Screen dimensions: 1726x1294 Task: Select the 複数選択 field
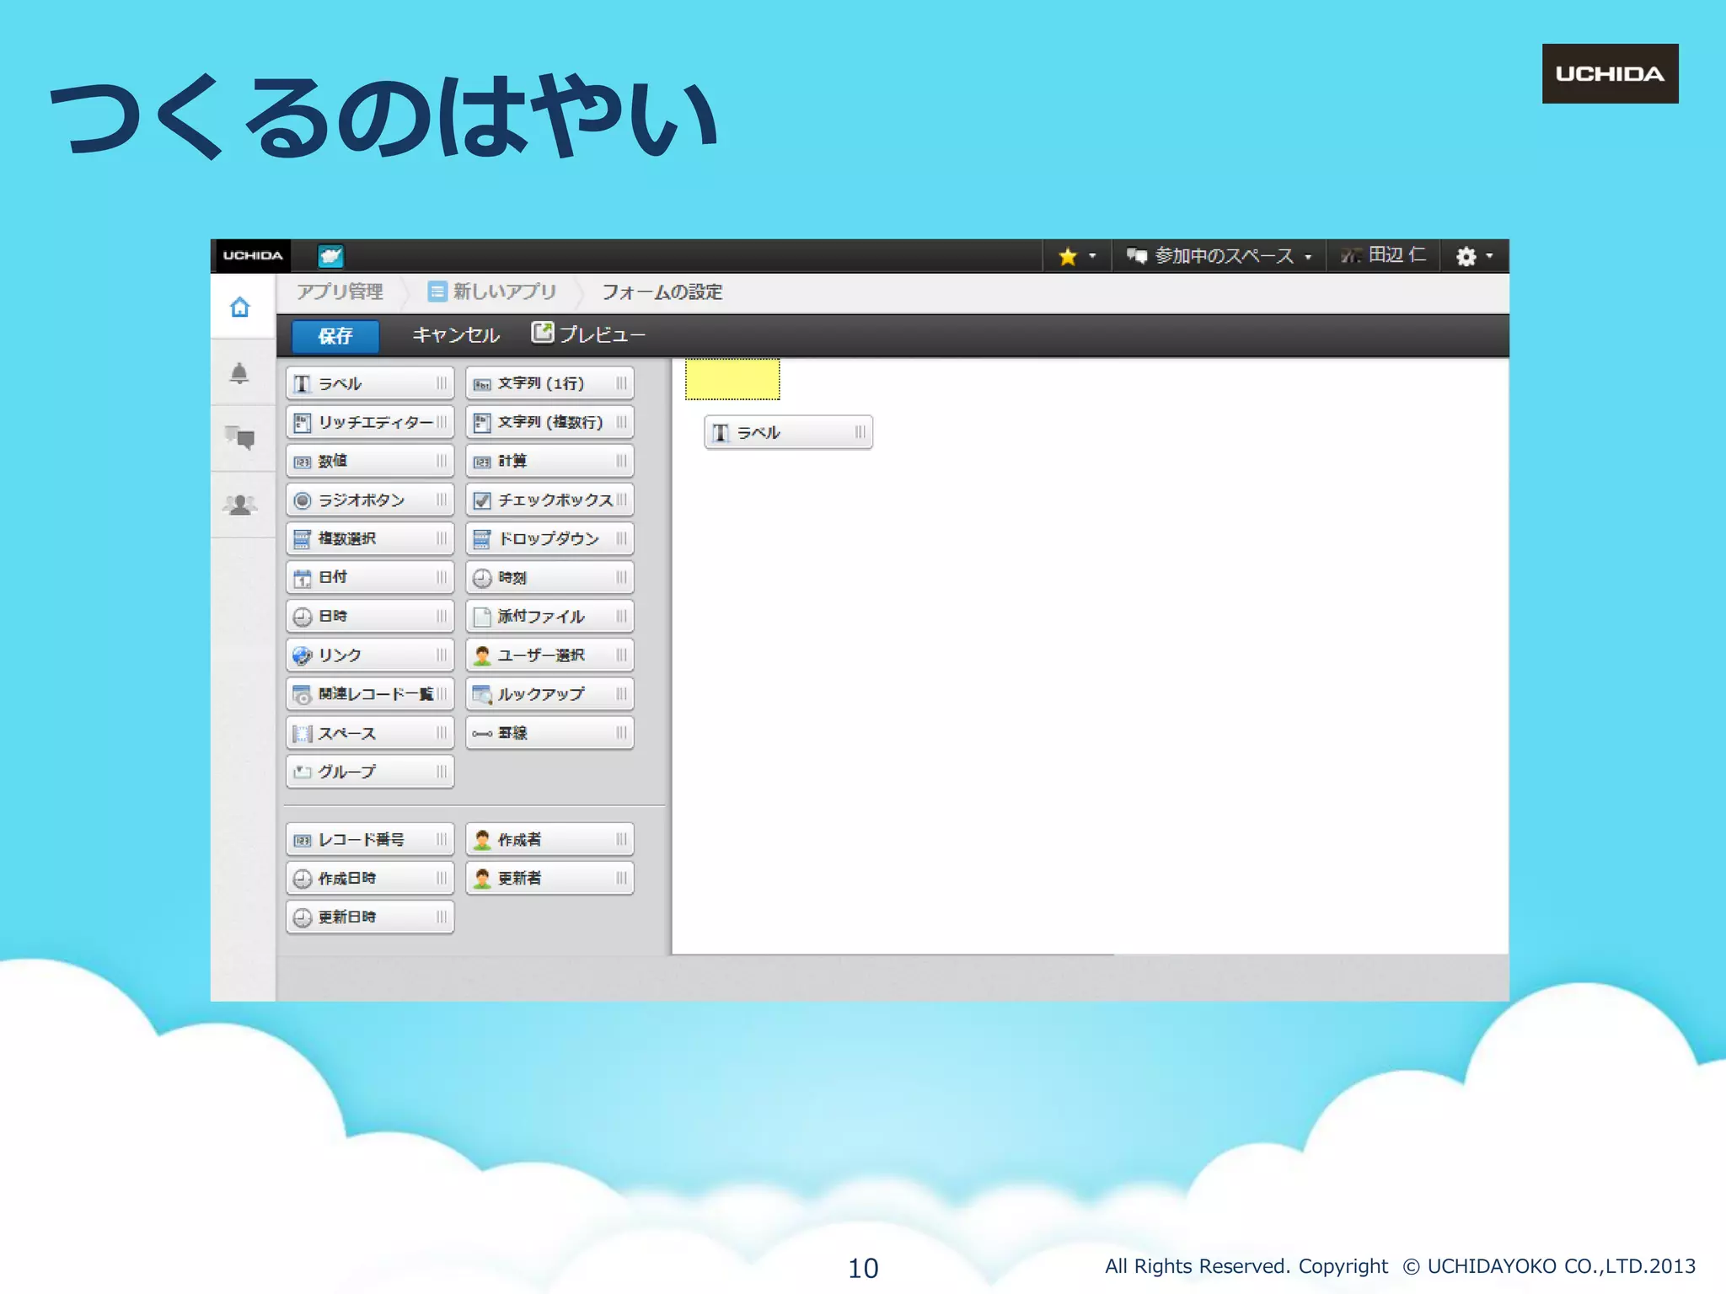pos(370,538)
